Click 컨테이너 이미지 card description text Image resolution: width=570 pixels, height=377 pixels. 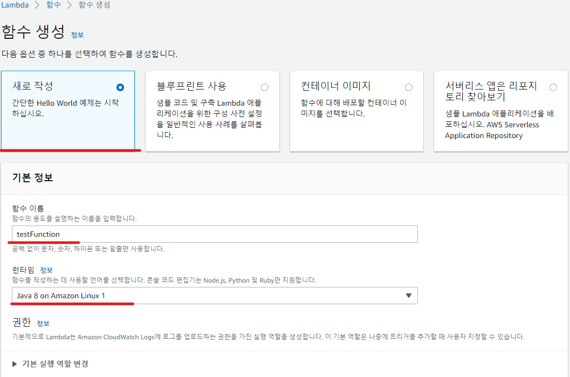click(x=353, y=108)
